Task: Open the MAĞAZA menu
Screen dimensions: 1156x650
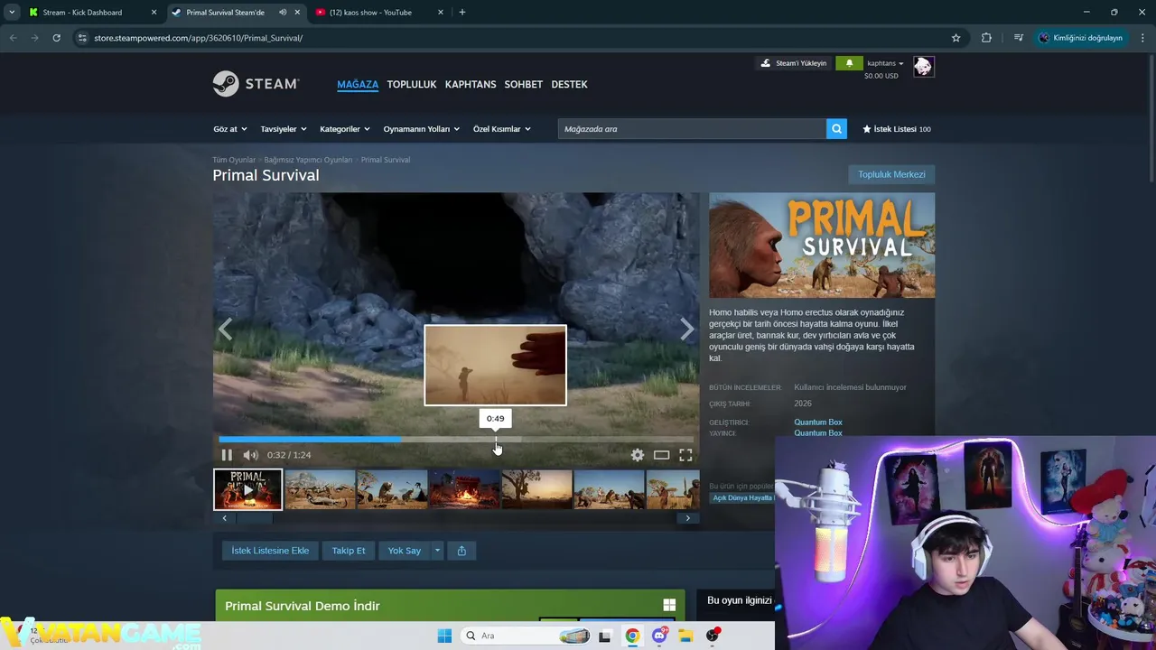Action: [358, 84]
